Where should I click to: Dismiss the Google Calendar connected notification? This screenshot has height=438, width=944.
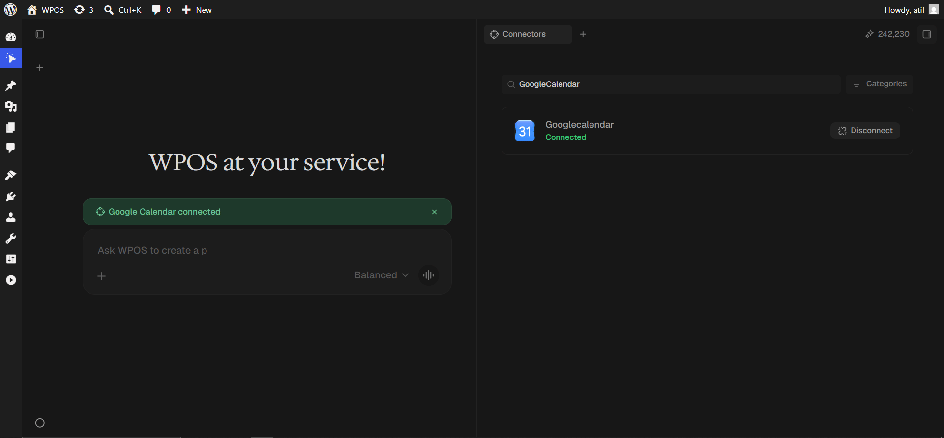click(x=434, y=212)
